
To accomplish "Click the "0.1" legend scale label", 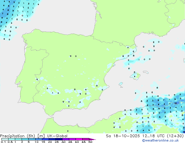I will click(3, 142).
